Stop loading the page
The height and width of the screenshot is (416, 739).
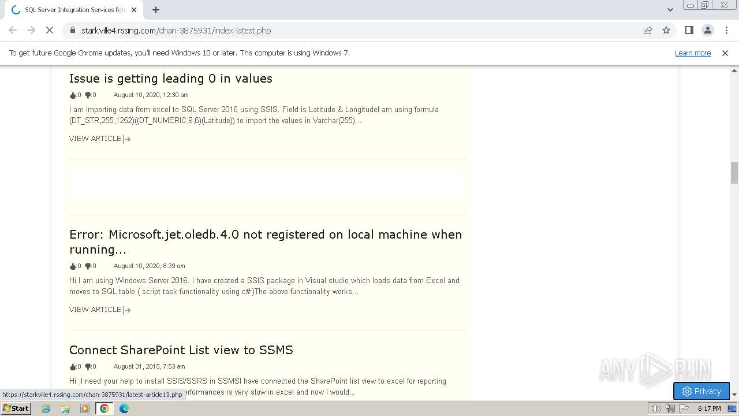tap(50, 30)
